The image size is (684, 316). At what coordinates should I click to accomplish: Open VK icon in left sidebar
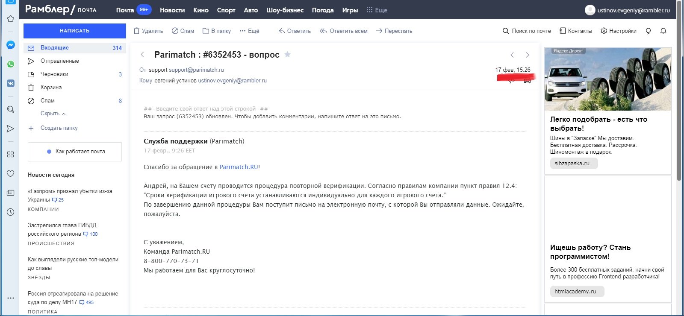coord(11,83)
